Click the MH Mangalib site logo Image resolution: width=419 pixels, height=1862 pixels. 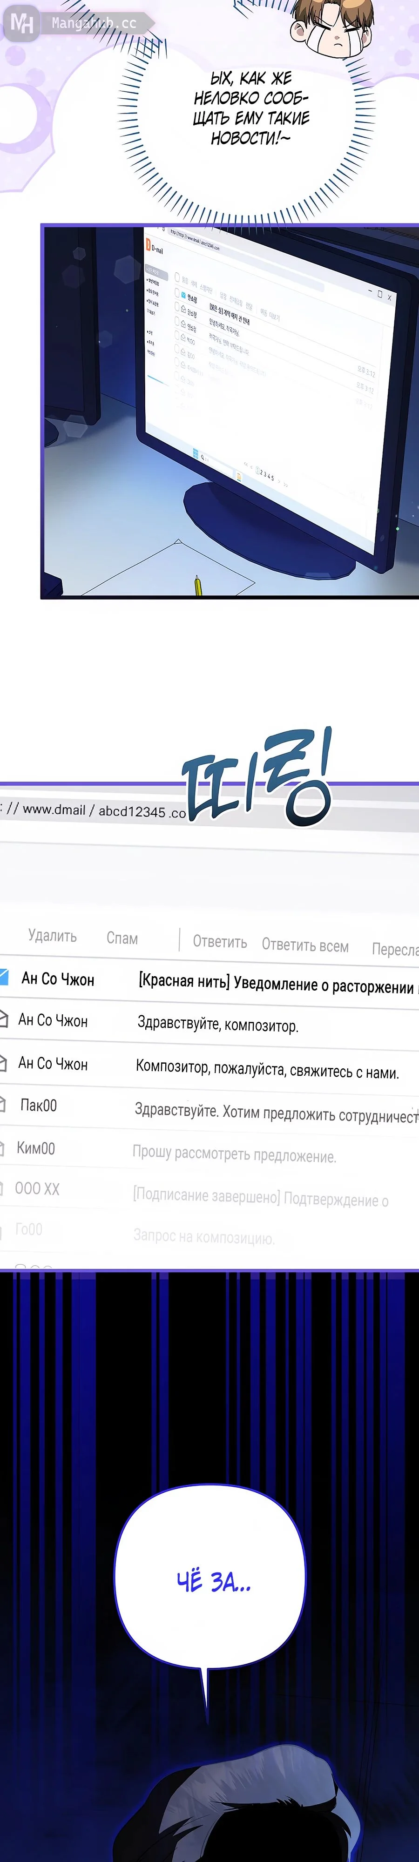tap(22, 23)
